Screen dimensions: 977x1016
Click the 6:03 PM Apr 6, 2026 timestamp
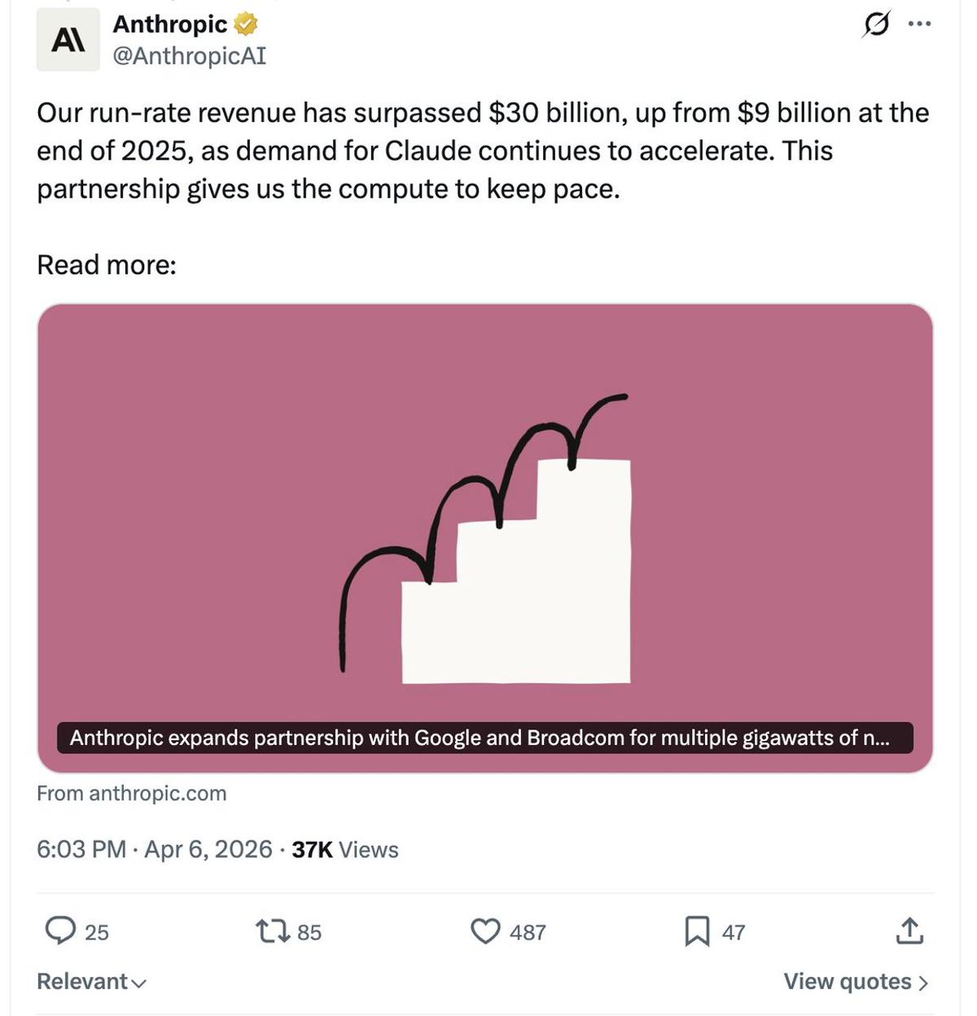pos(155,849)
